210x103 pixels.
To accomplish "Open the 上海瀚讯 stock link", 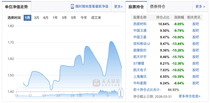I will pos(140,77).
